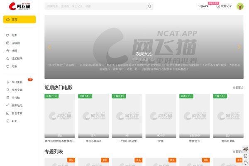
Task: Open 一个部门的诞生 movie poster
Action: click(x=127, y=116)
